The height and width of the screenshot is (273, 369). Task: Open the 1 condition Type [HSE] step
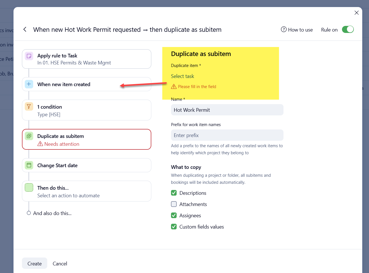click(x=87, y=110)
